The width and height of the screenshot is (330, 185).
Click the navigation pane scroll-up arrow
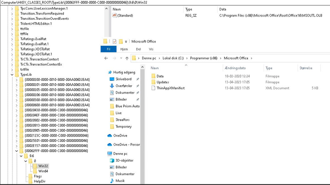click(x=142, y=67)
